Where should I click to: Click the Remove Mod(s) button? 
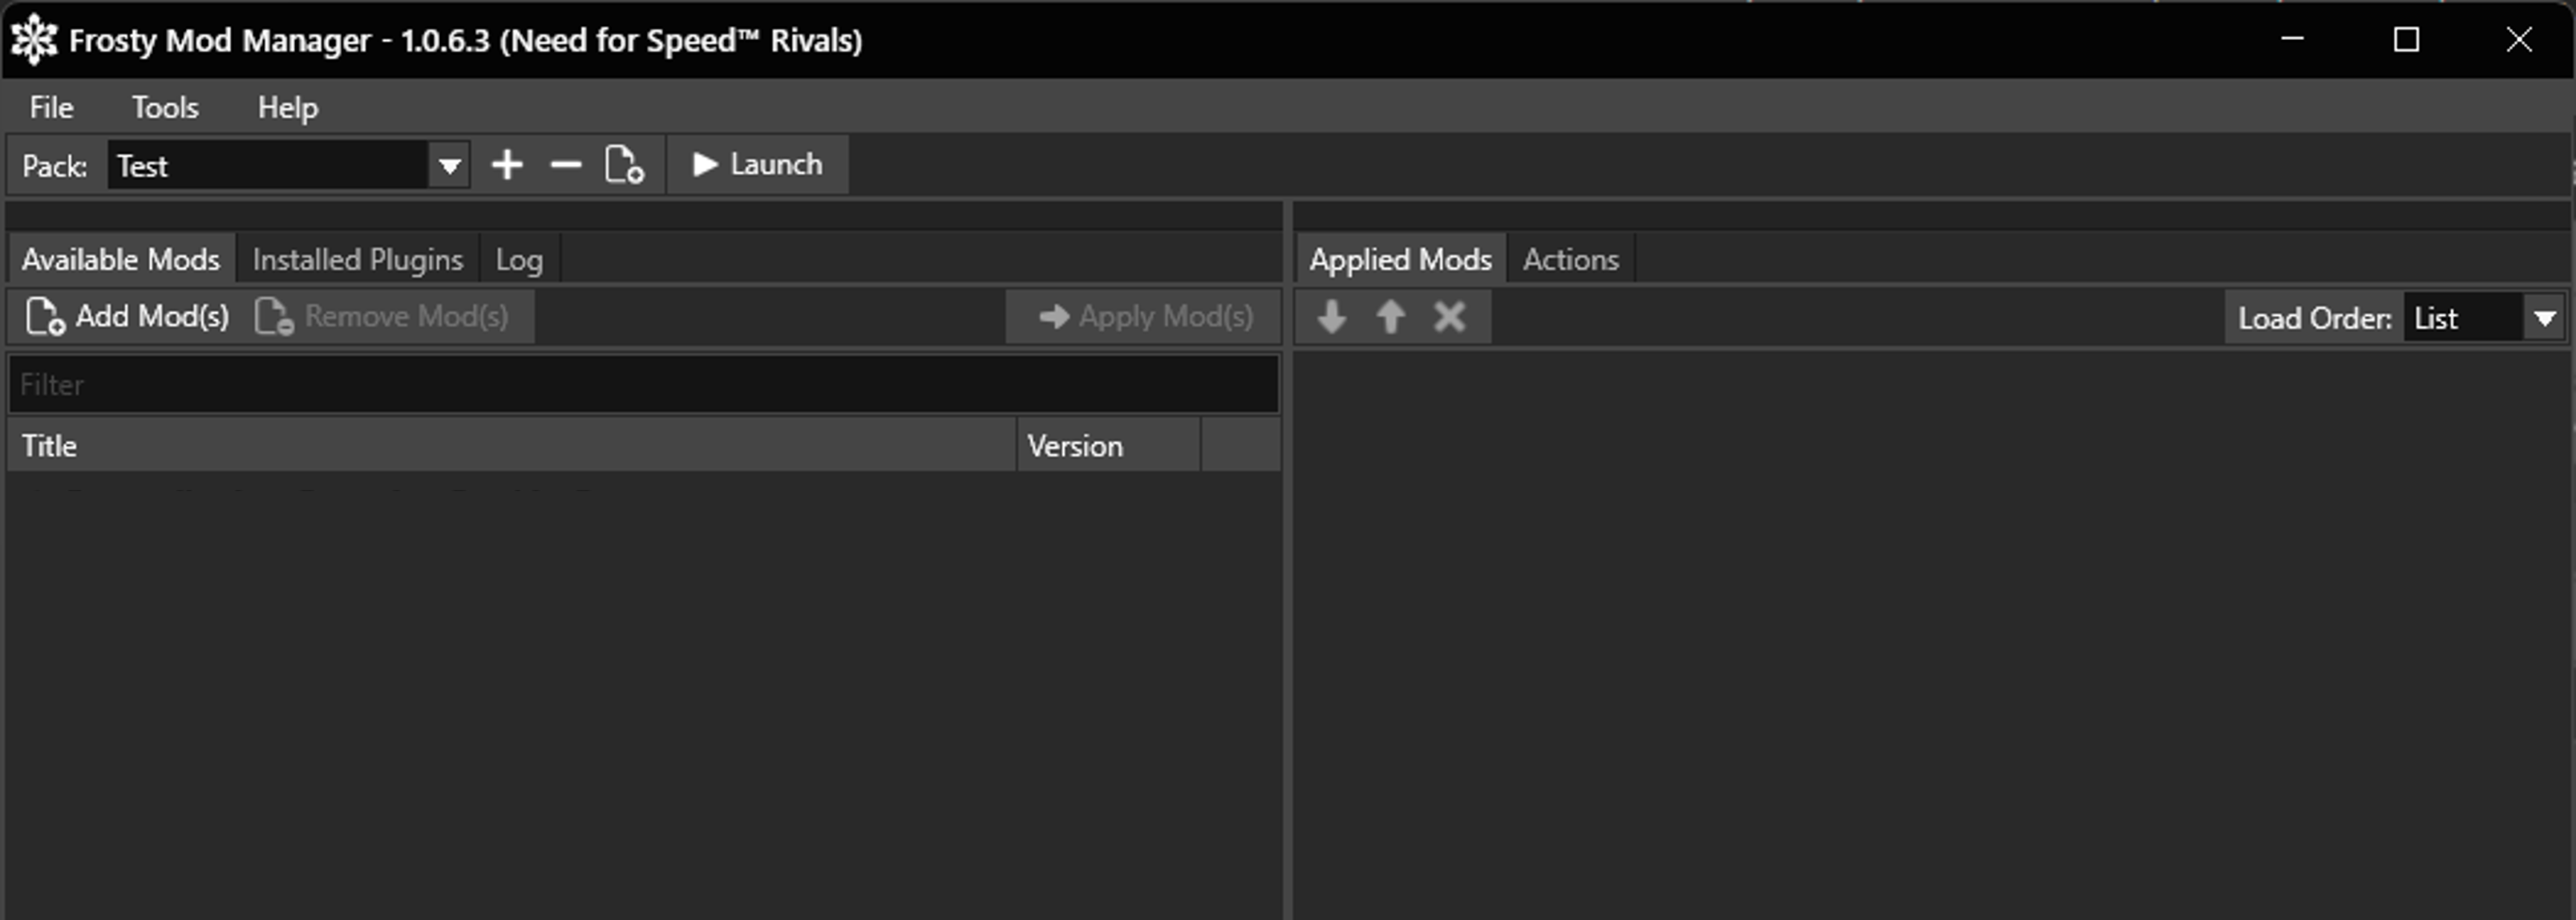click(x=382, y=317)
